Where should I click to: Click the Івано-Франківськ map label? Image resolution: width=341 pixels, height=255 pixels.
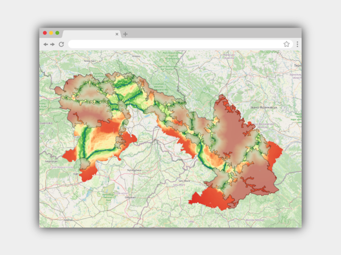coord(263,108)
